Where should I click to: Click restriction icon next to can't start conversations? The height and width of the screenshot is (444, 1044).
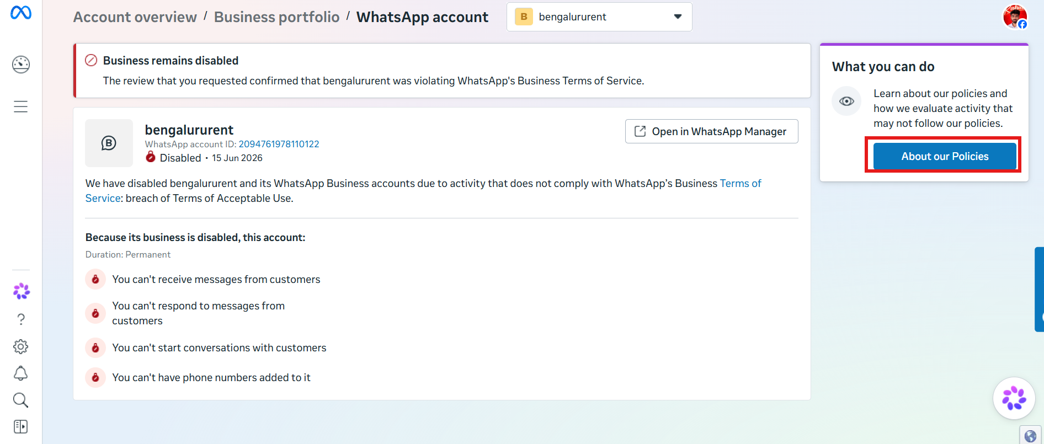tap(95, 347)
